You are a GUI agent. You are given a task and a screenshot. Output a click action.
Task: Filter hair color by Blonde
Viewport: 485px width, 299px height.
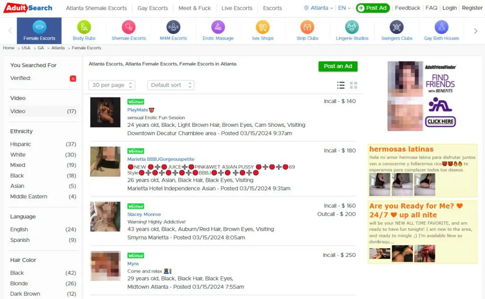click(43, 283)
